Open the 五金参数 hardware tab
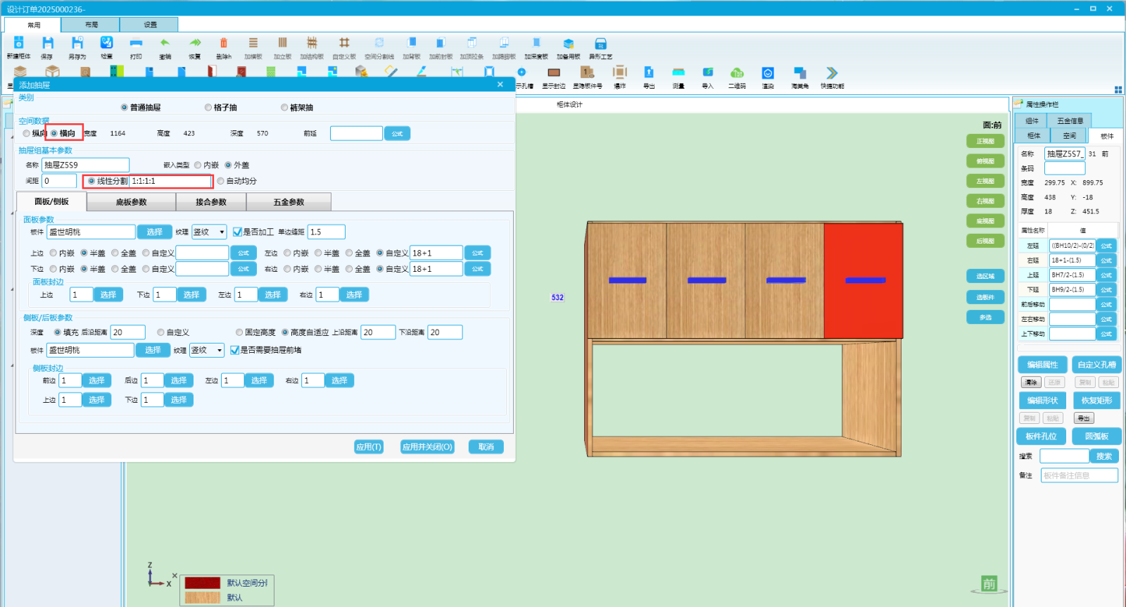The width and height of the screenshot is (1126, 607). tap(289, 202)
